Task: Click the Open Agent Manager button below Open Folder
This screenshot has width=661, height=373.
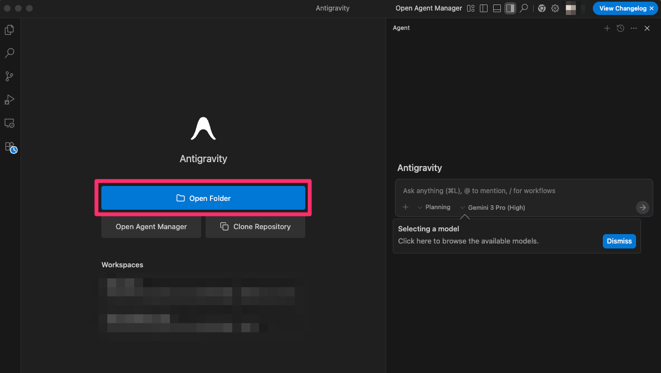Action: [x=151, y=226]
